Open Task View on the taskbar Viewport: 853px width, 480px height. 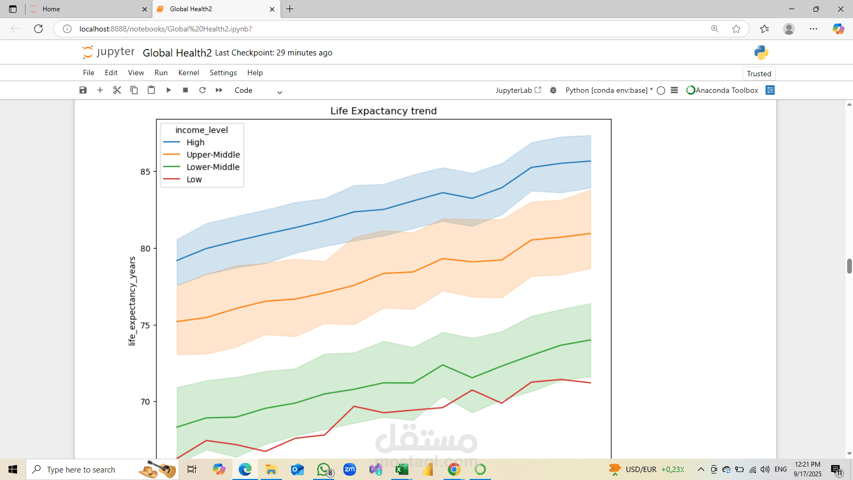(x=192, y=469)
